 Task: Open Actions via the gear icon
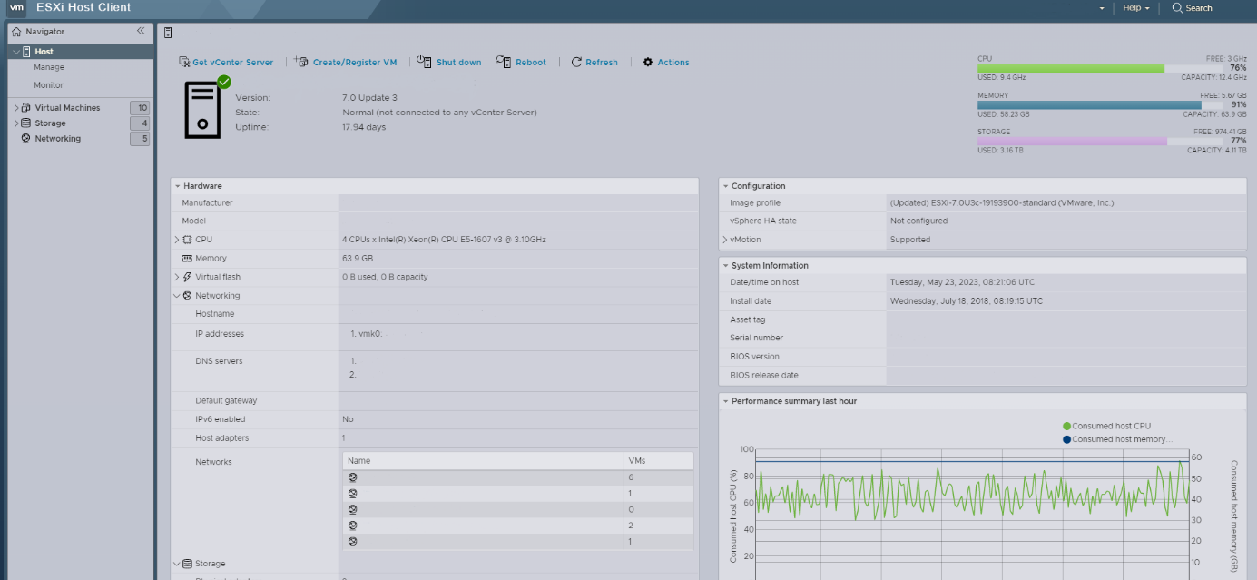[648, 63]
